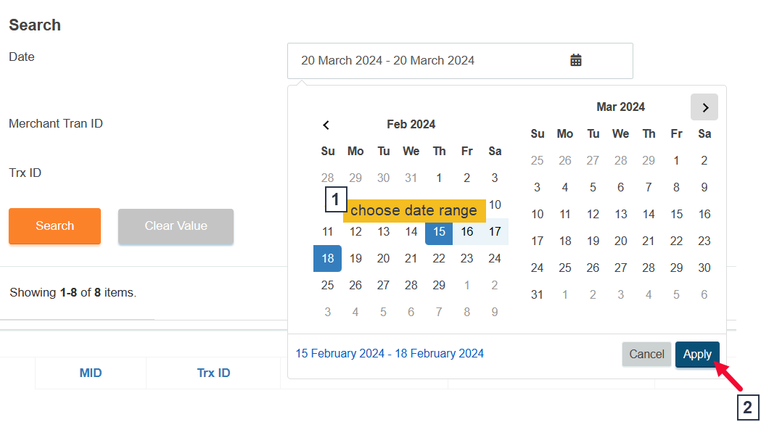This screenshot has width=761, height=422.
Task: Advance to next month with right arrow
Action: 704,107
